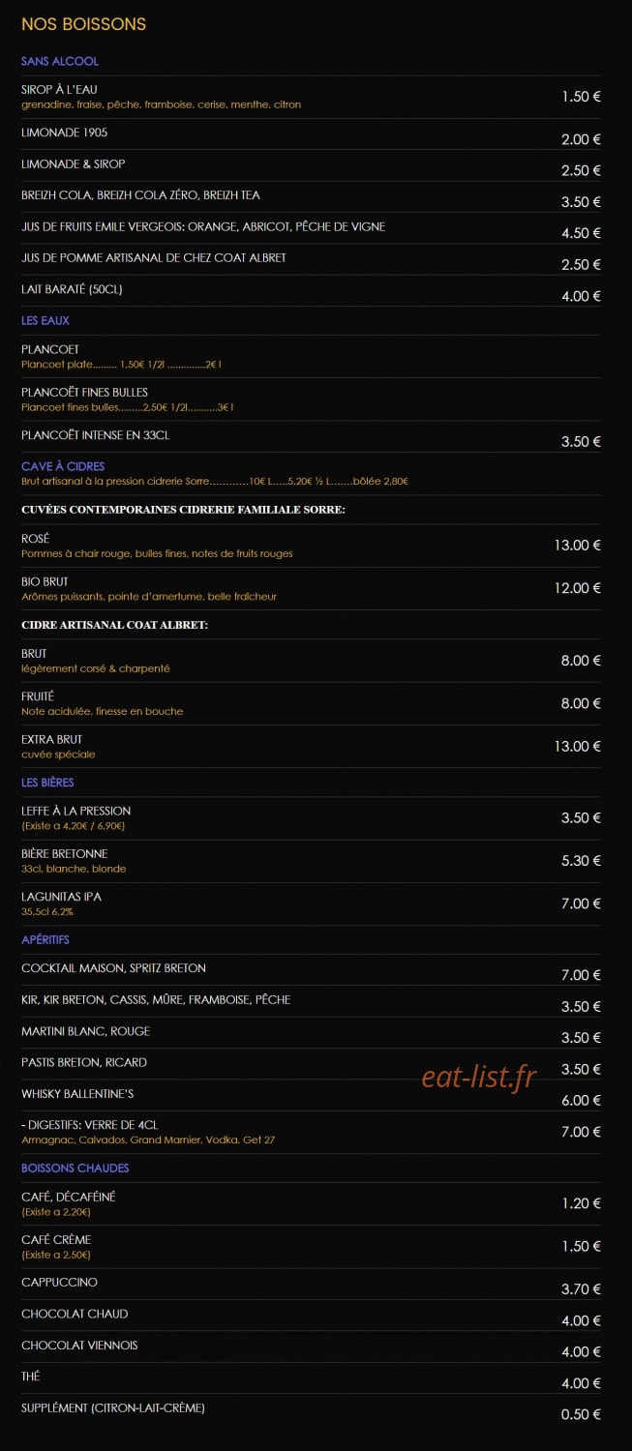Image resolution: width=632 pixels, height=1451 pixels.
Task: Click the NOS BOISSONS heading
Action: [x=83, y=24]
